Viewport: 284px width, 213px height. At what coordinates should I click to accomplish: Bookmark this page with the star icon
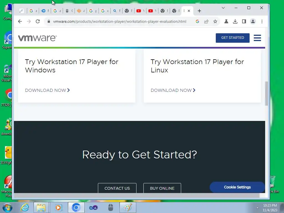pos(215,21)
